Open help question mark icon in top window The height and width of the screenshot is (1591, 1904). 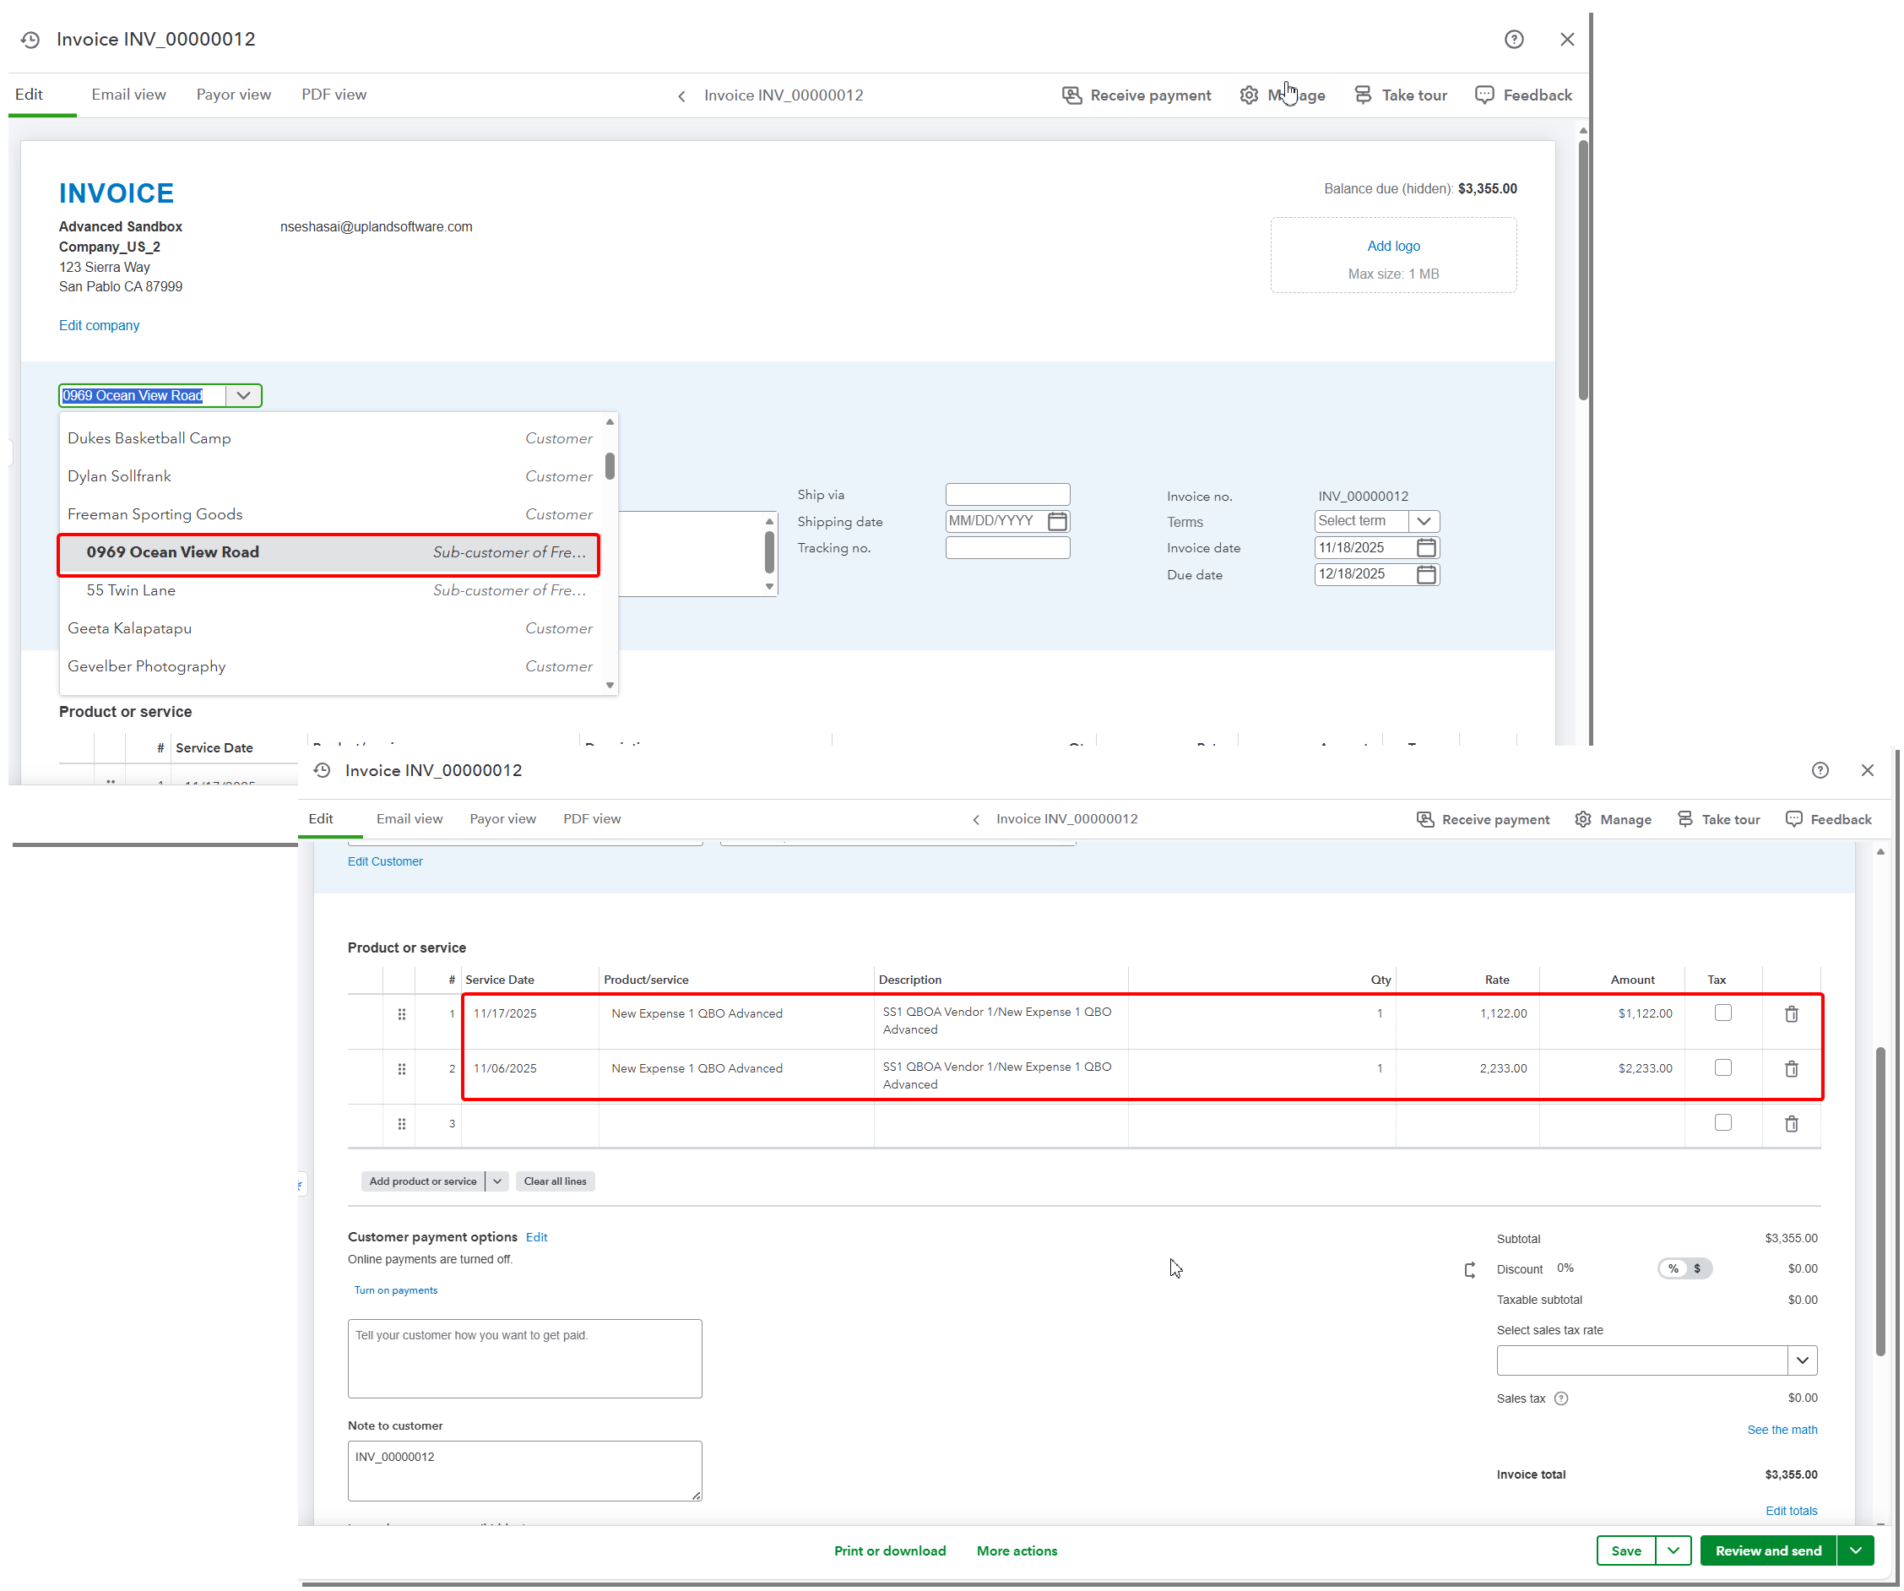pyautogui.click(x=1513, y=40)
